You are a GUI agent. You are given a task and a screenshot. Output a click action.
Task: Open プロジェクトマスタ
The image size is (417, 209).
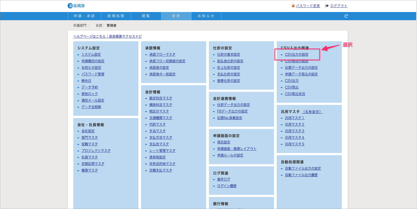96,151
